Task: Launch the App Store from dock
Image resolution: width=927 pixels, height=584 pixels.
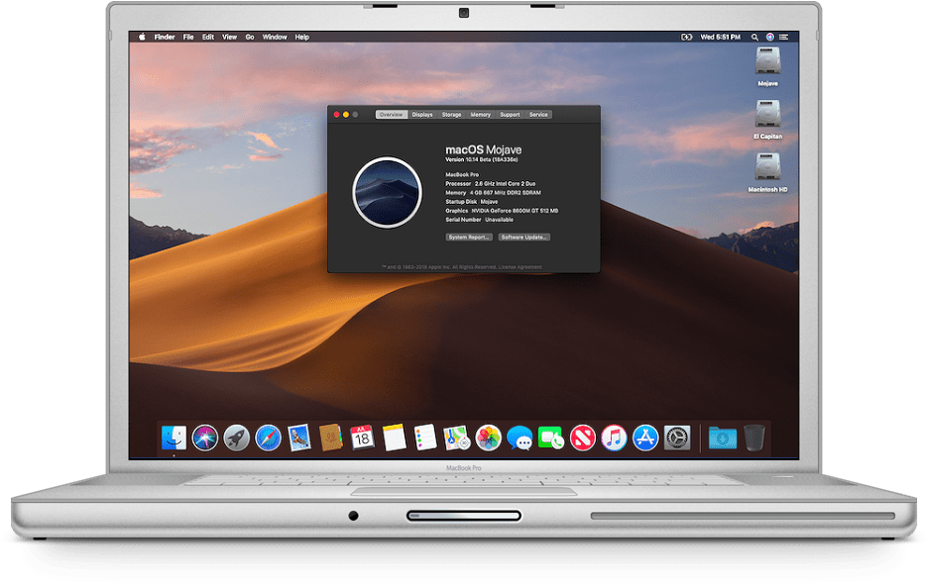Action: 645,437
